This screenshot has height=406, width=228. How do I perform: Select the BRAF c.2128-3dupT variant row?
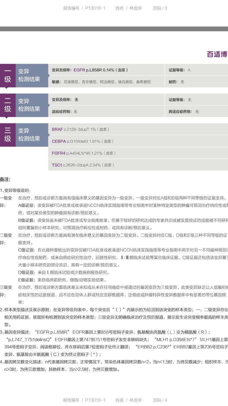pos(81,129)
